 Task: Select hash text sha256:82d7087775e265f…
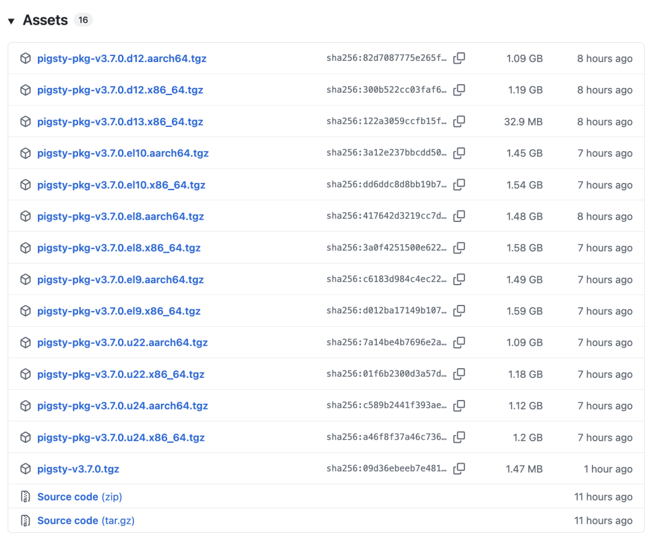click(x=386, y=58)
